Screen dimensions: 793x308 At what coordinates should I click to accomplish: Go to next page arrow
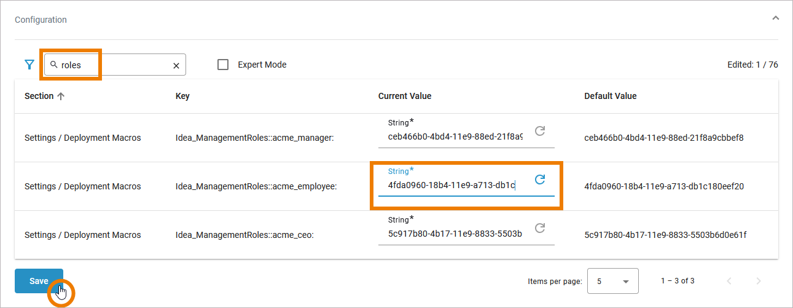(759, 281)
